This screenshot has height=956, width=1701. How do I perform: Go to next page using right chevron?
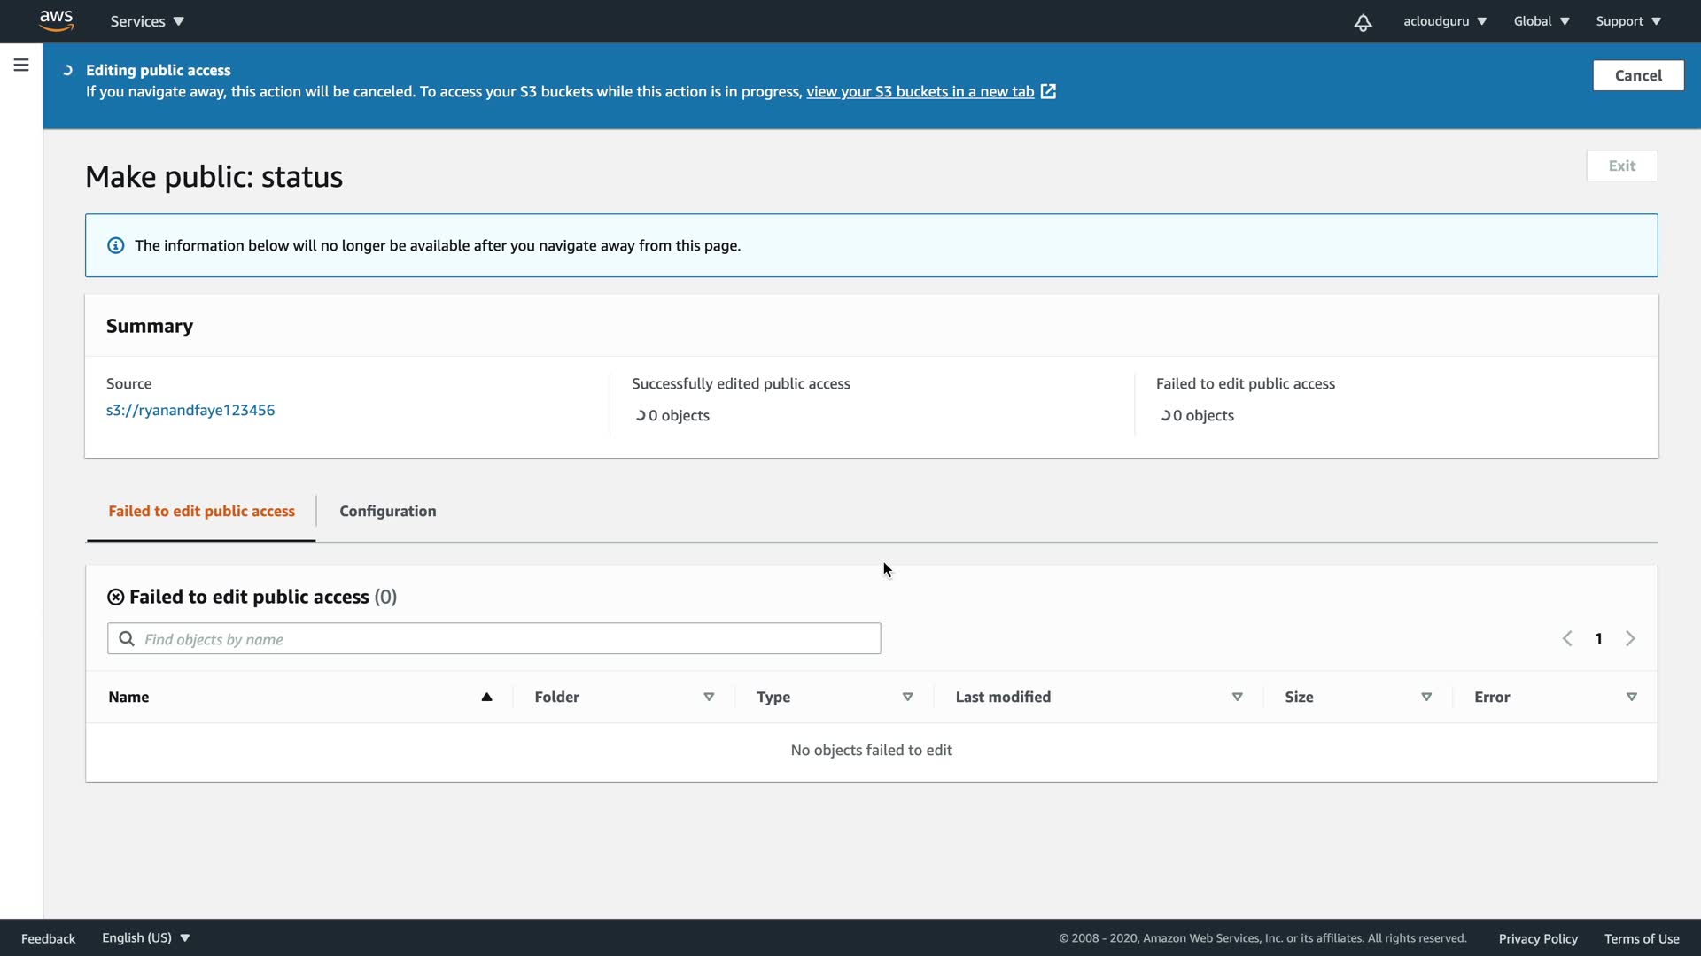click(x=1630, y=639)
